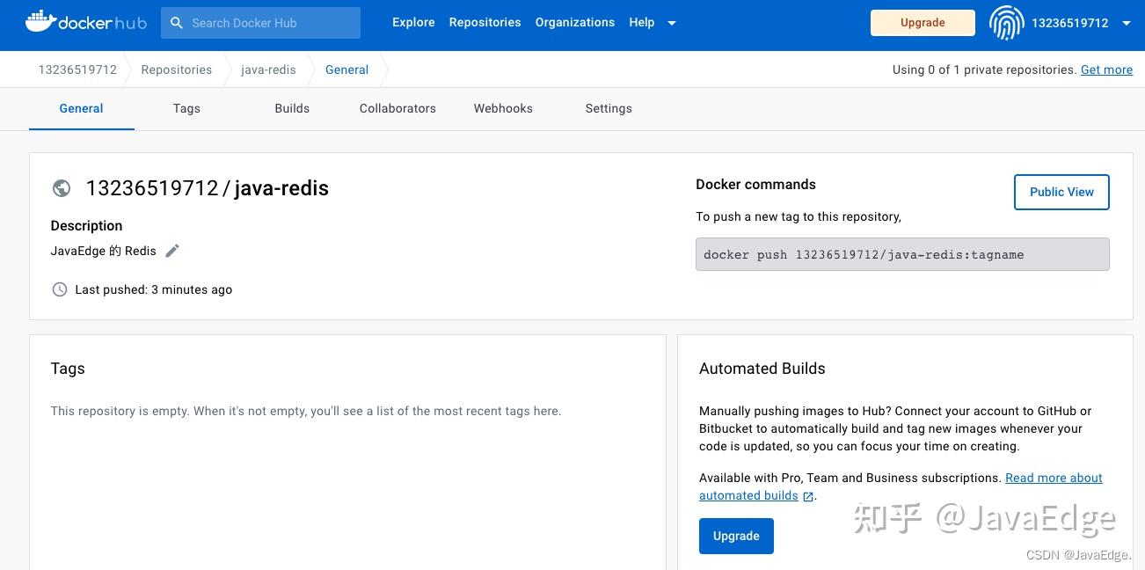Open the Webhooks tab
This screenshot has height=570, width=1145.
click(x=503, y=108)
